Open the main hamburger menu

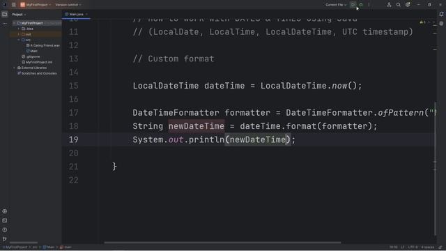pos(14,5)
